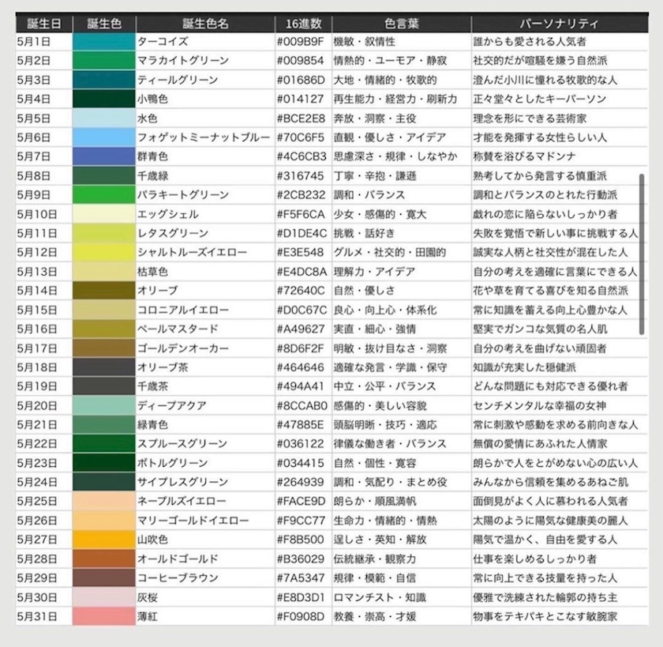Select the オリーブ swatch for 5月14日
Image resolution: width=663 pixels, height=647 pixels.
tap(104, 291)
